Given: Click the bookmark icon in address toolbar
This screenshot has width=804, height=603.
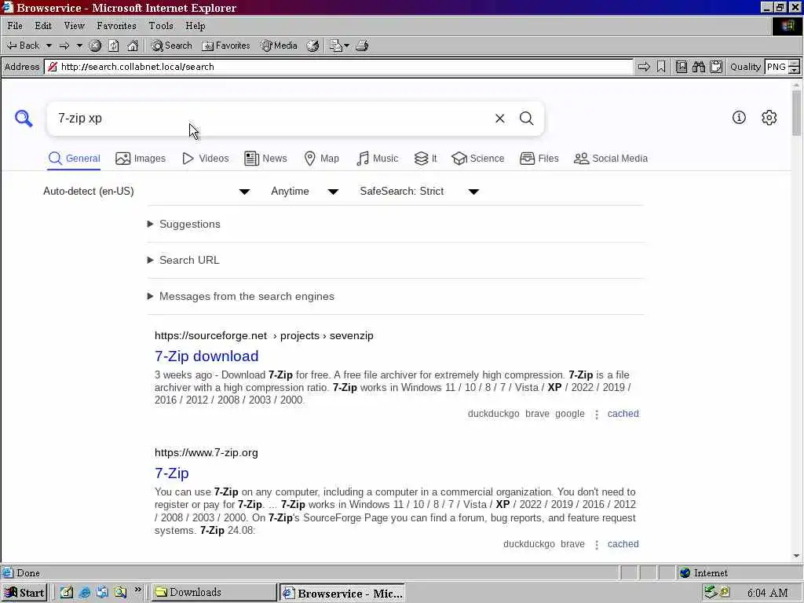Looking at the screenshot, I should click(x=661, y=67).
